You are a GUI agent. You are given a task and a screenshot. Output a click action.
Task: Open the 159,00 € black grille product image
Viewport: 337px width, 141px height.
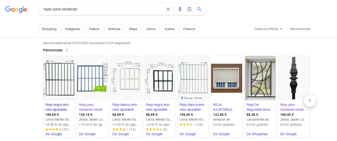pyautogui.click(x=59, y=78)
